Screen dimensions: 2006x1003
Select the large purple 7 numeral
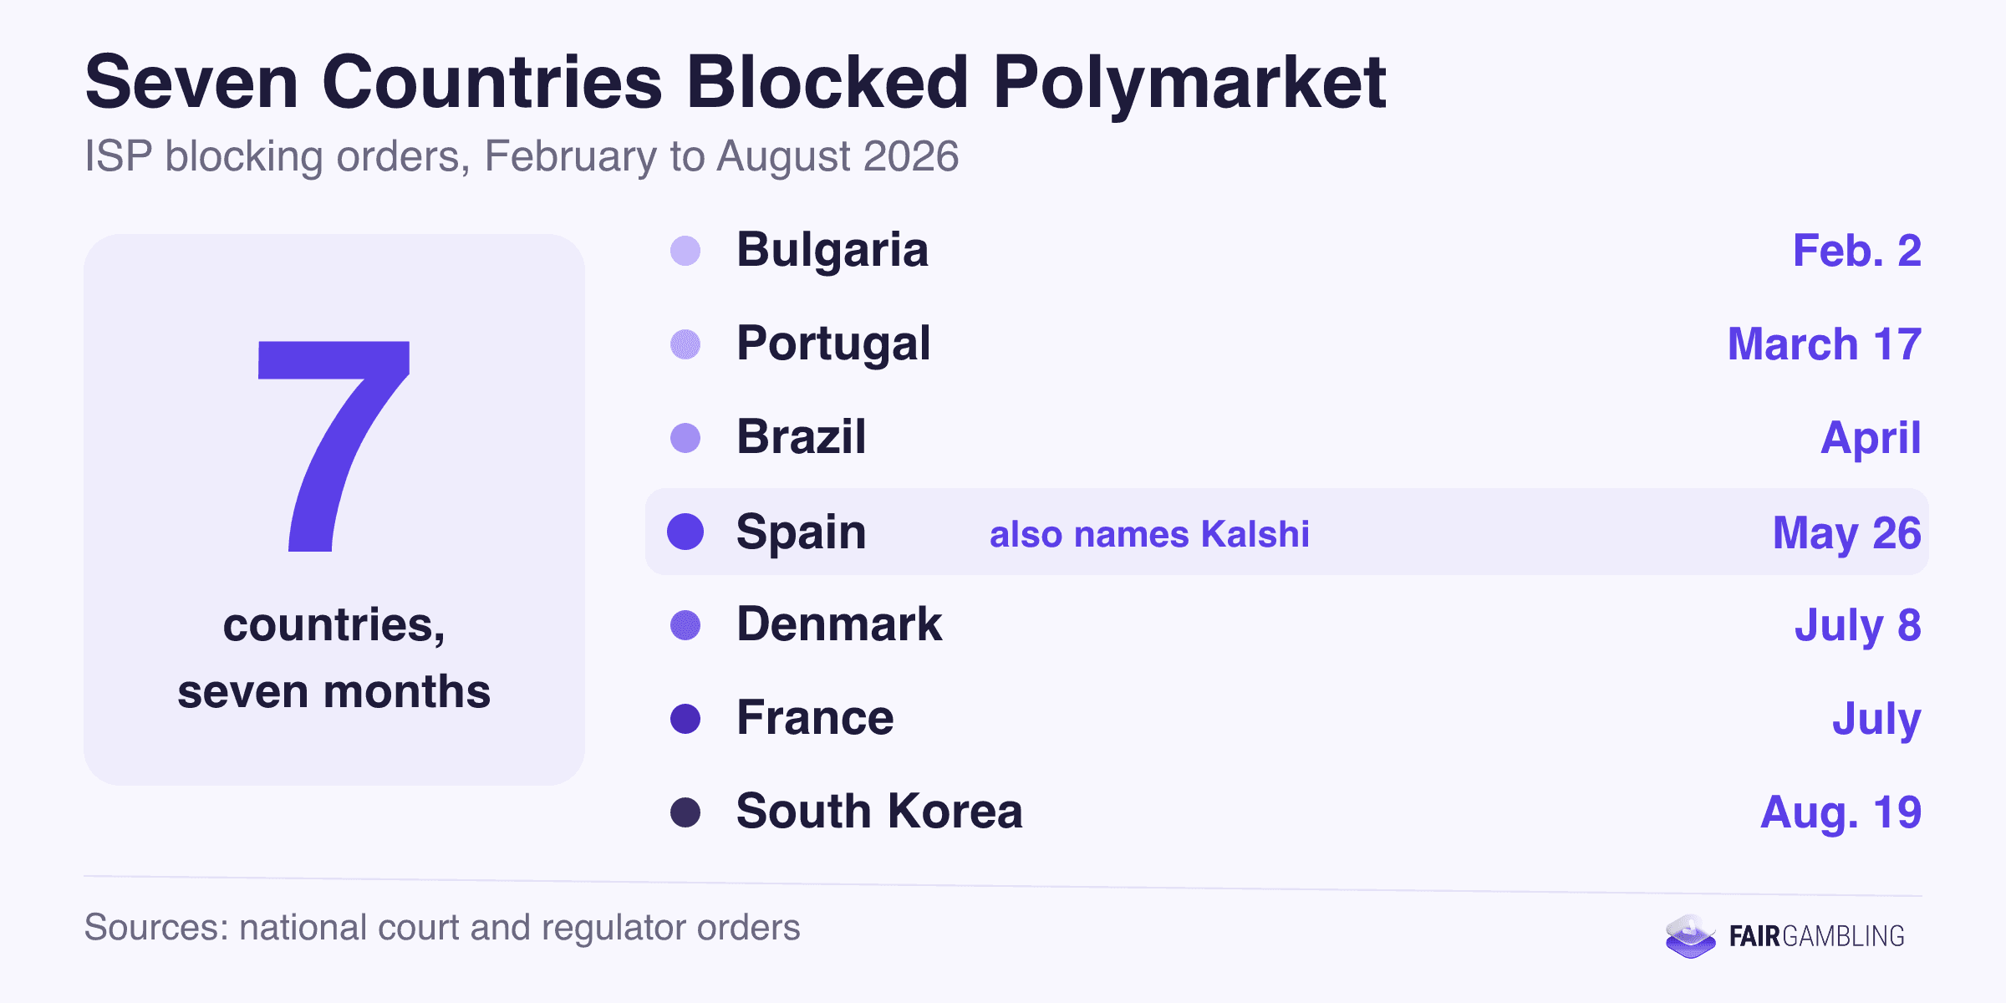coord(333,446)
